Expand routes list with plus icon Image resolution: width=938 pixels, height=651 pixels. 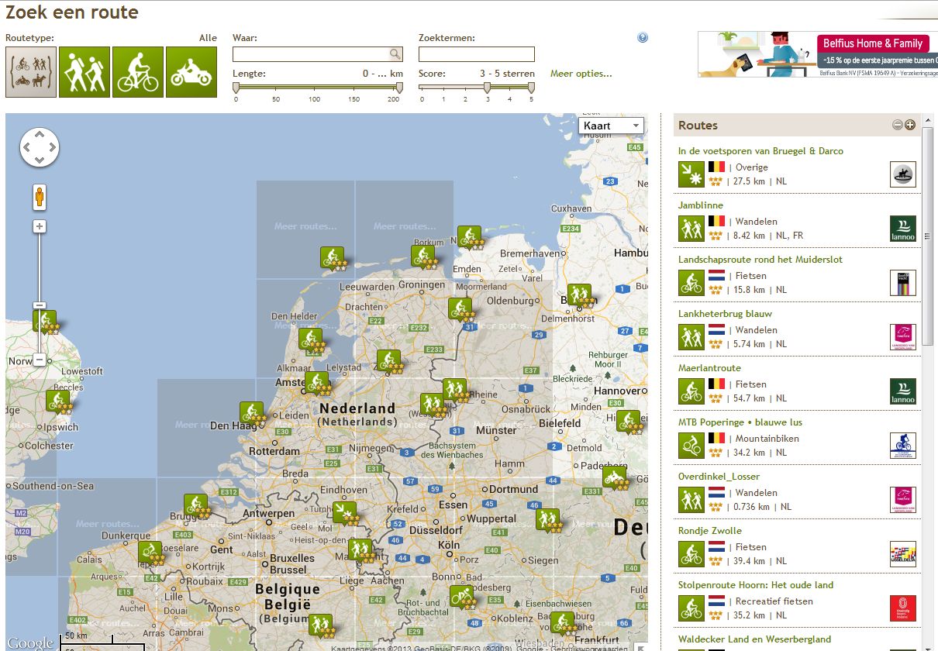click(910, 125)
